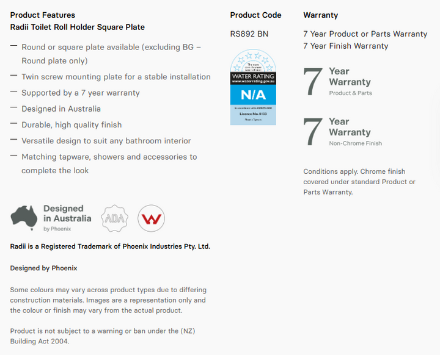Click the large 7 above Product & Parts
Screen dimensions: 440x355
point(313,82)
